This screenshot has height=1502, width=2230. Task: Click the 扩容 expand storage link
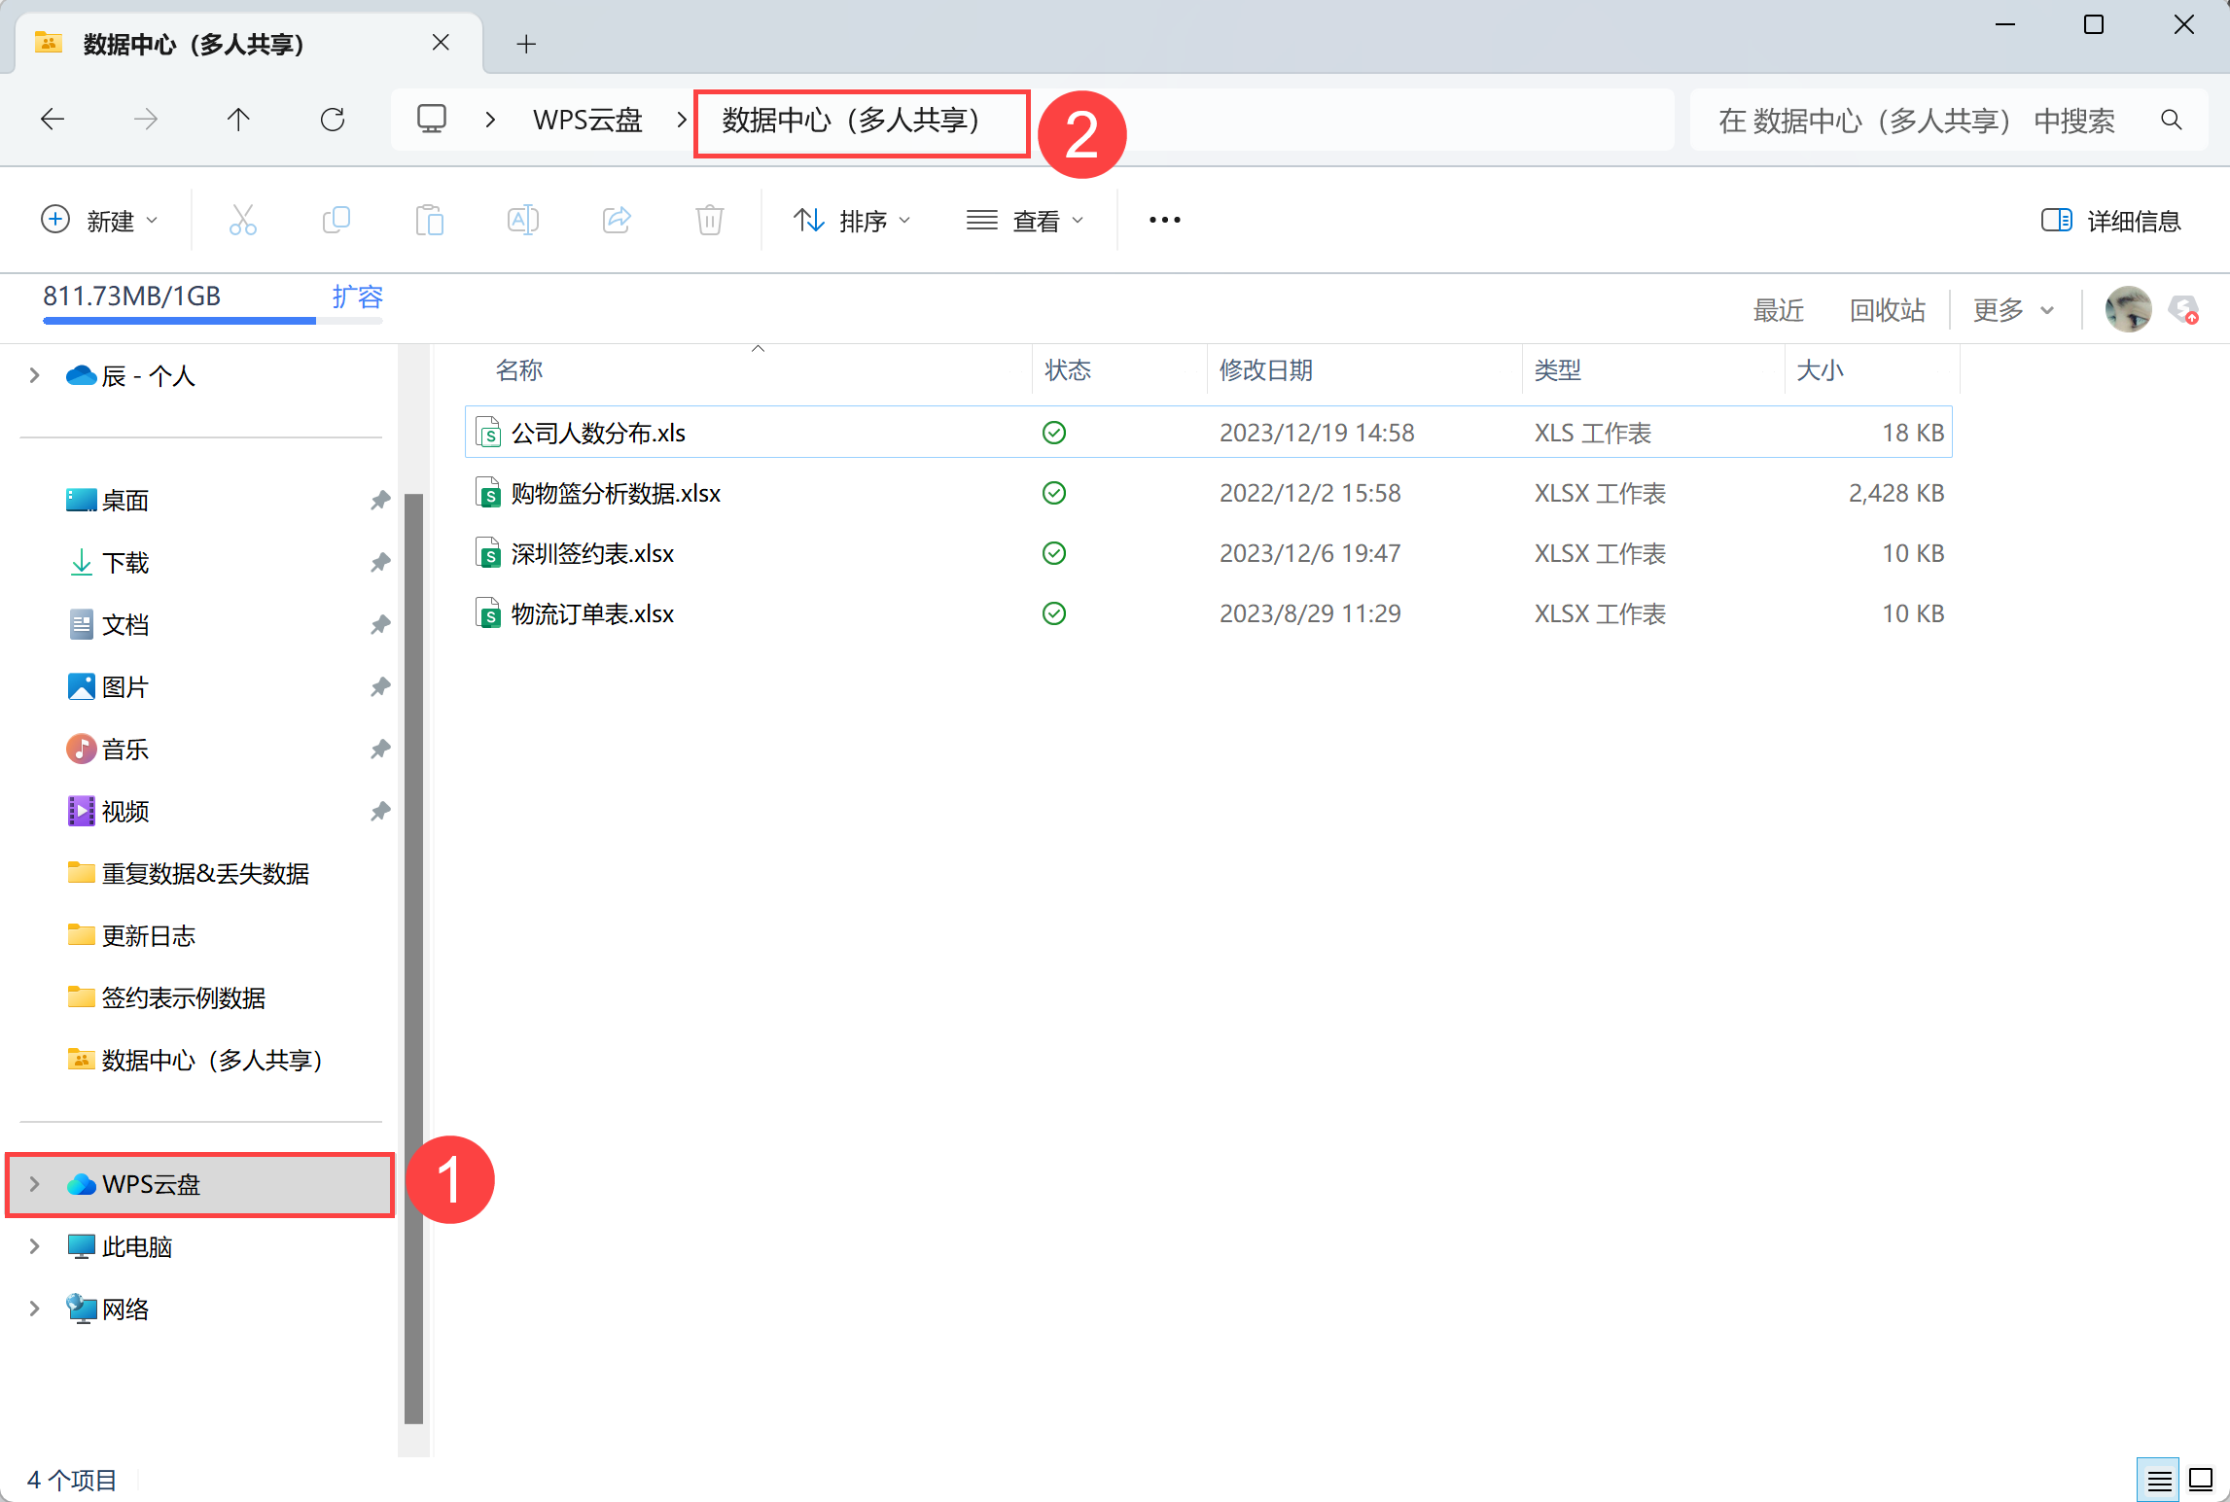point(357,297)
